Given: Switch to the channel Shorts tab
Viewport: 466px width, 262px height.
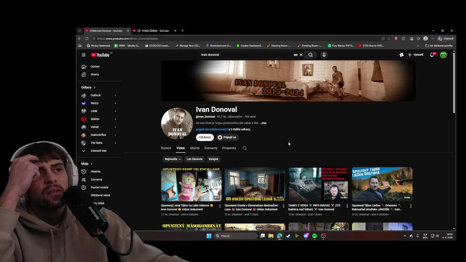Looking at the screenshot, I should pos(195,148).
